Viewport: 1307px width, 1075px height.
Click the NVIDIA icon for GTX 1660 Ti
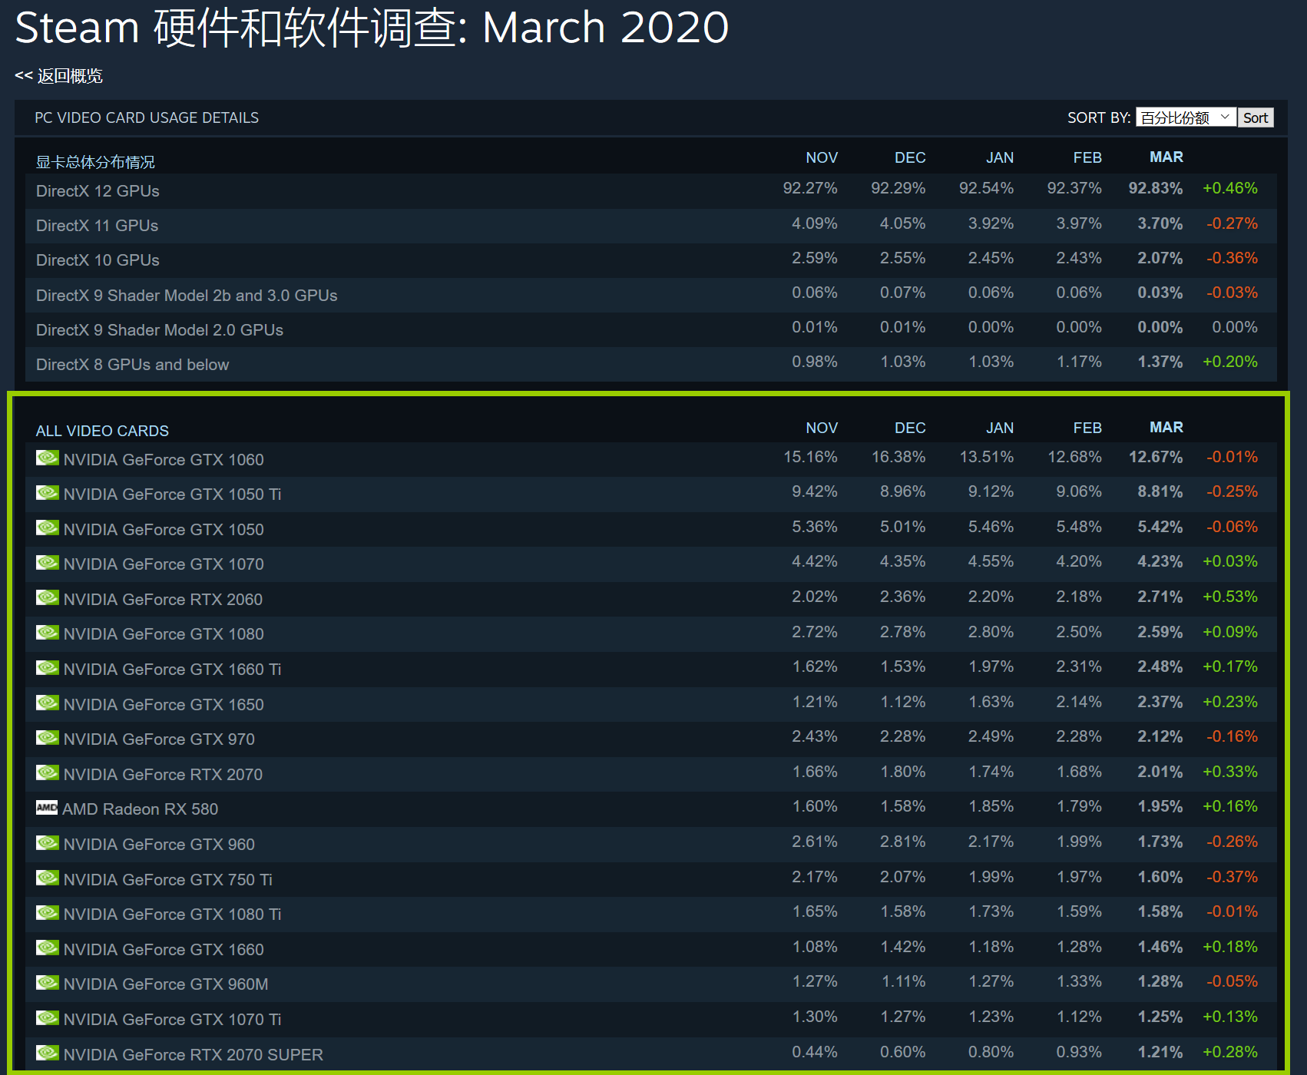click(48, 668)
